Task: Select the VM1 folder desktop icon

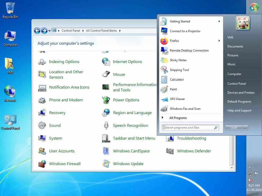Action: click(10, 66)
